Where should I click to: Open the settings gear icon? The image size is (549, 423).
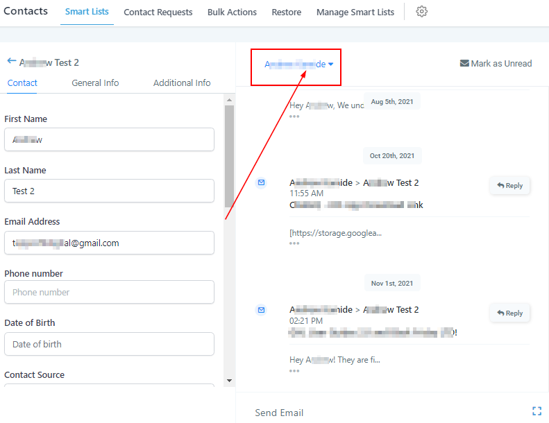point(422,12)
